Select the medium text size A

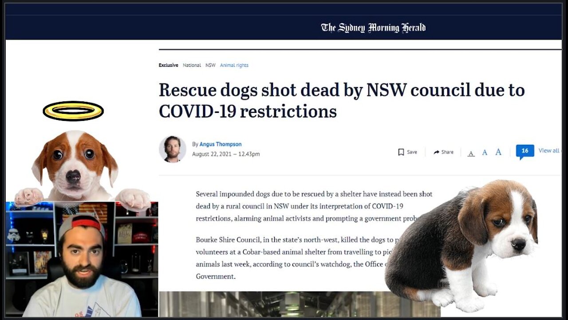click(x=485, y=152)
